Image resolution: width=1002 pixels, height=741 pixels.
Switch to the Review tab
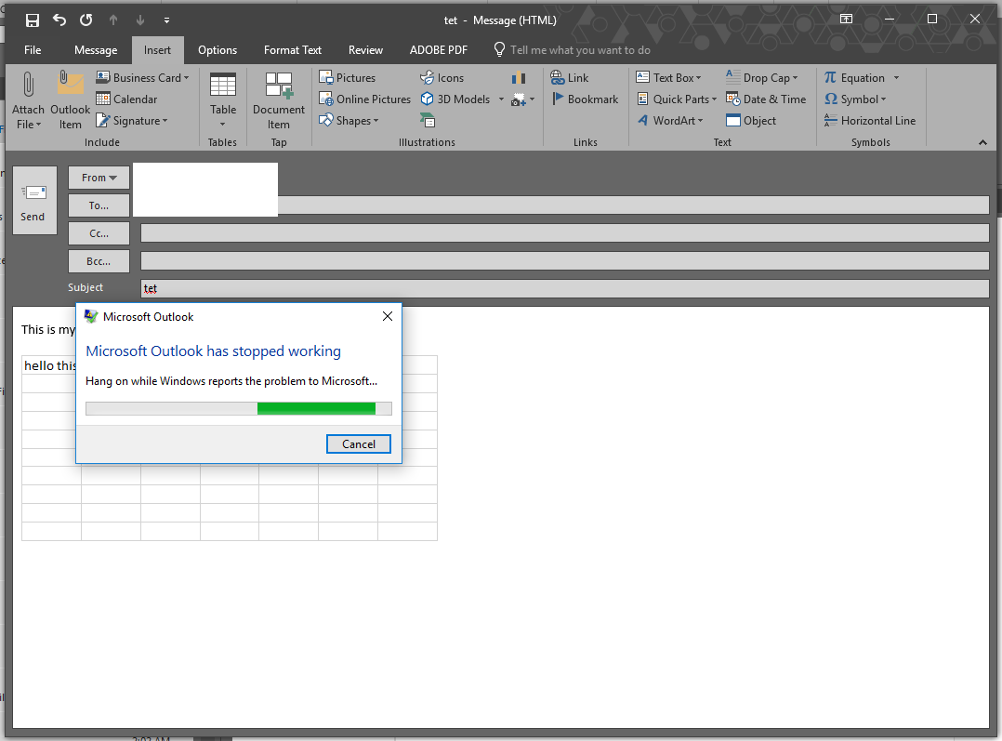click(365, 50)
